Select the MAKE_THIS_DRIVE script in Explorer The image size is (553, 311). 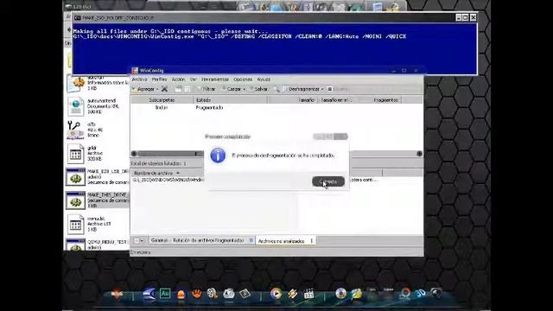coord(98,200)
